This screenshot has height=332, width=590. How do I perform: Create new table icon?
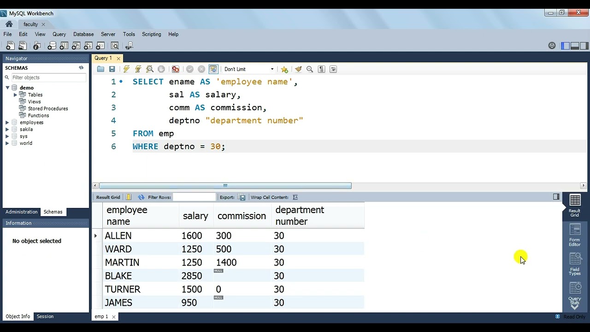tap(64, 46)
